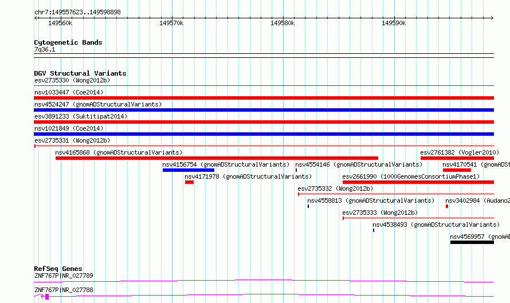Select the nsv1033447 (Coe2014) red bar

[x=264, y=98]
